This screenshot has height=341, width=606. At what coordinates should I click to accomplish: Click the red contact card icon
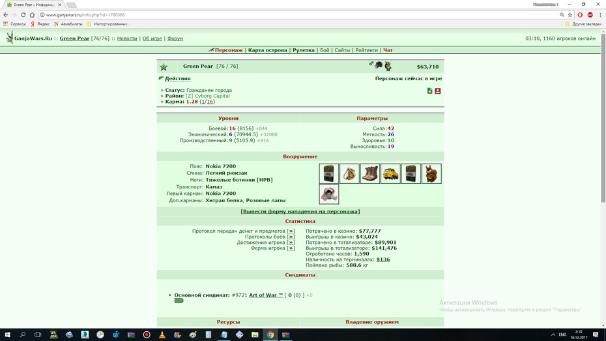(438, 91)
